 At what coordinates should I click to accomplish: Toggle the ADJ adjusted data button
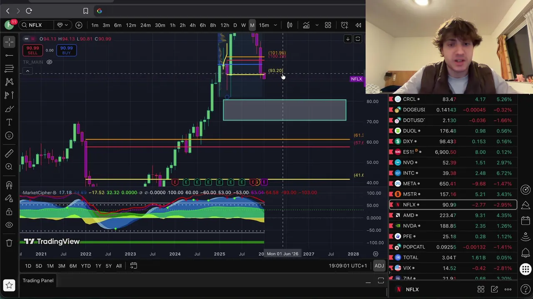tap(379, 266)
